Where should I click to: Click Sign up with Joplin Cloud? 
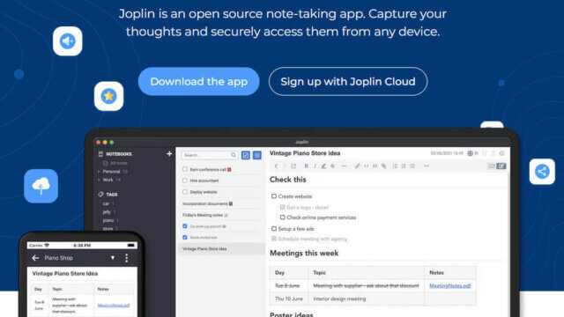[x=348, y=81]
